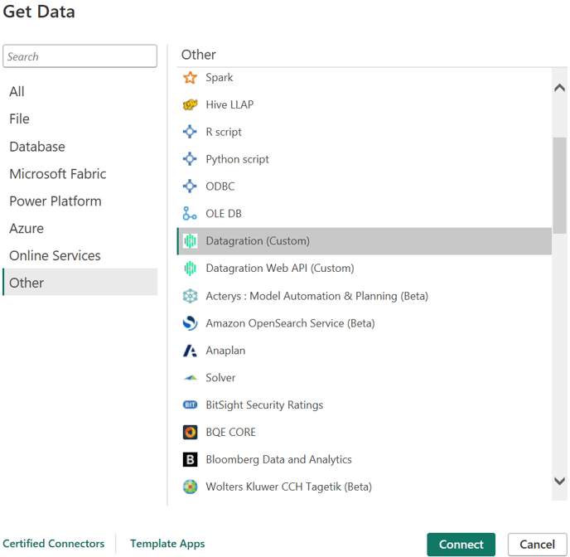
Task: Select the "Python script" connector text
Action: click(238, 159)
